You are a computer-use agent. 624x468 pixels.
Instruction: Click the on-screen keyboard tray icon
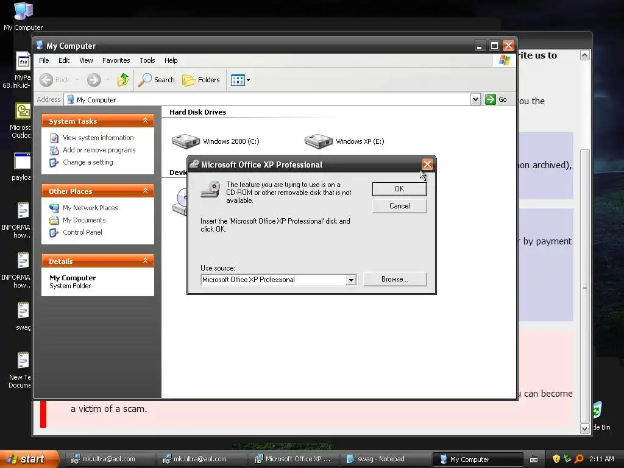click(534, 459)
